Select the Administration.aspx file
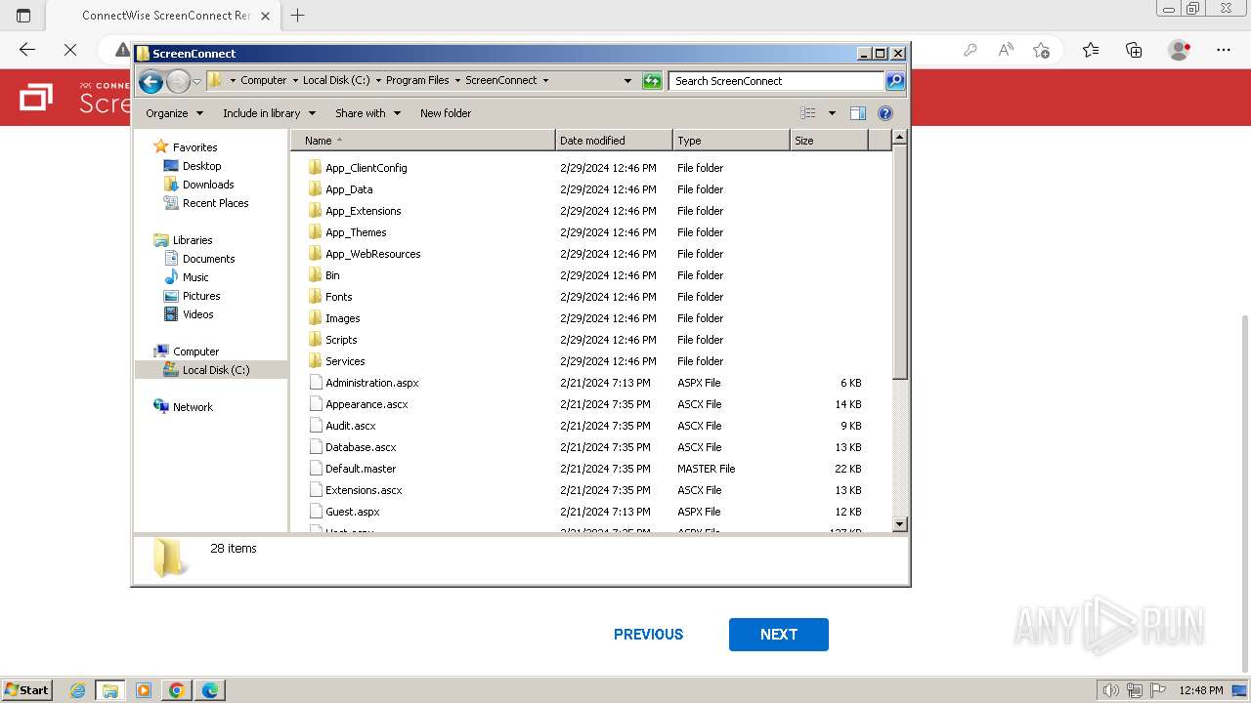This screenshot has width=1251, height=703. 372,383
